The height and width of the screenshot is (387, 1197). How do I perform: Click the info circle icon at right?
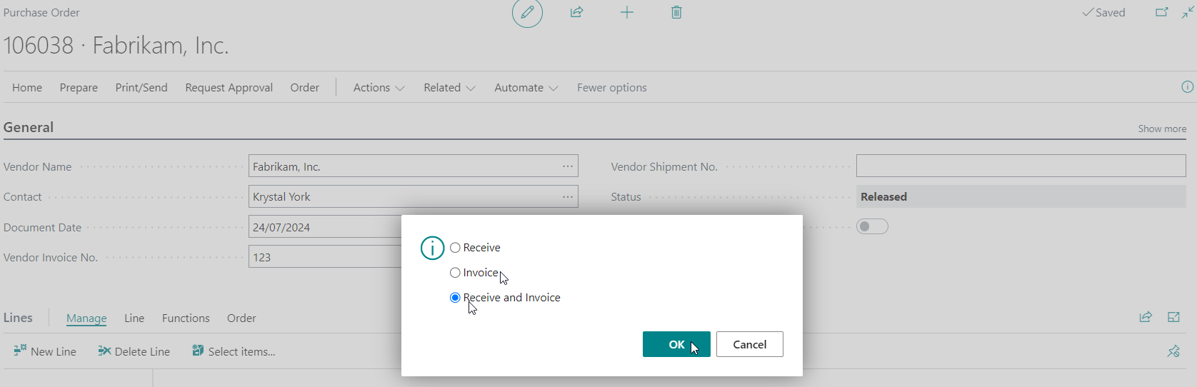coord(1188,87)
